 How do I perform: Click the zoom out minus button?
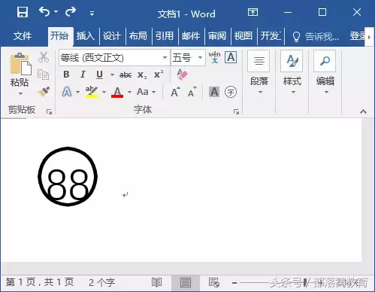pyautogui.click(x=234, y=283)
